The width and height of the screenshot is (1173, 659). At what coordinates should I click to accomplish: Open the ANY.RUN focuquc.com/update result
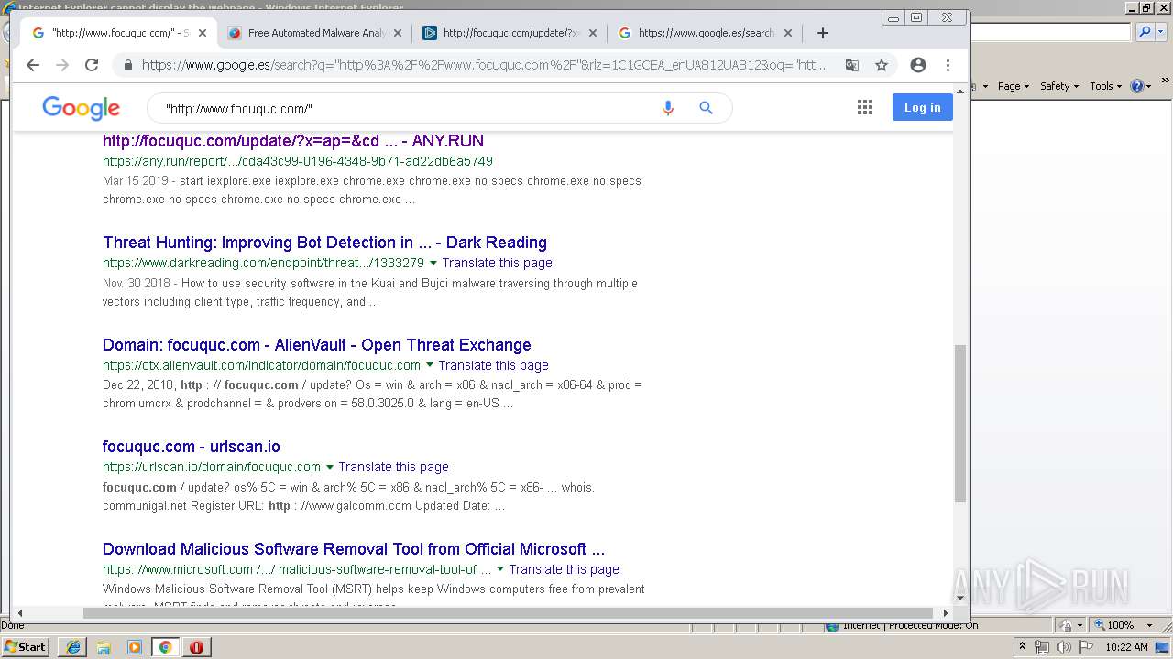[x=293, y=141]
